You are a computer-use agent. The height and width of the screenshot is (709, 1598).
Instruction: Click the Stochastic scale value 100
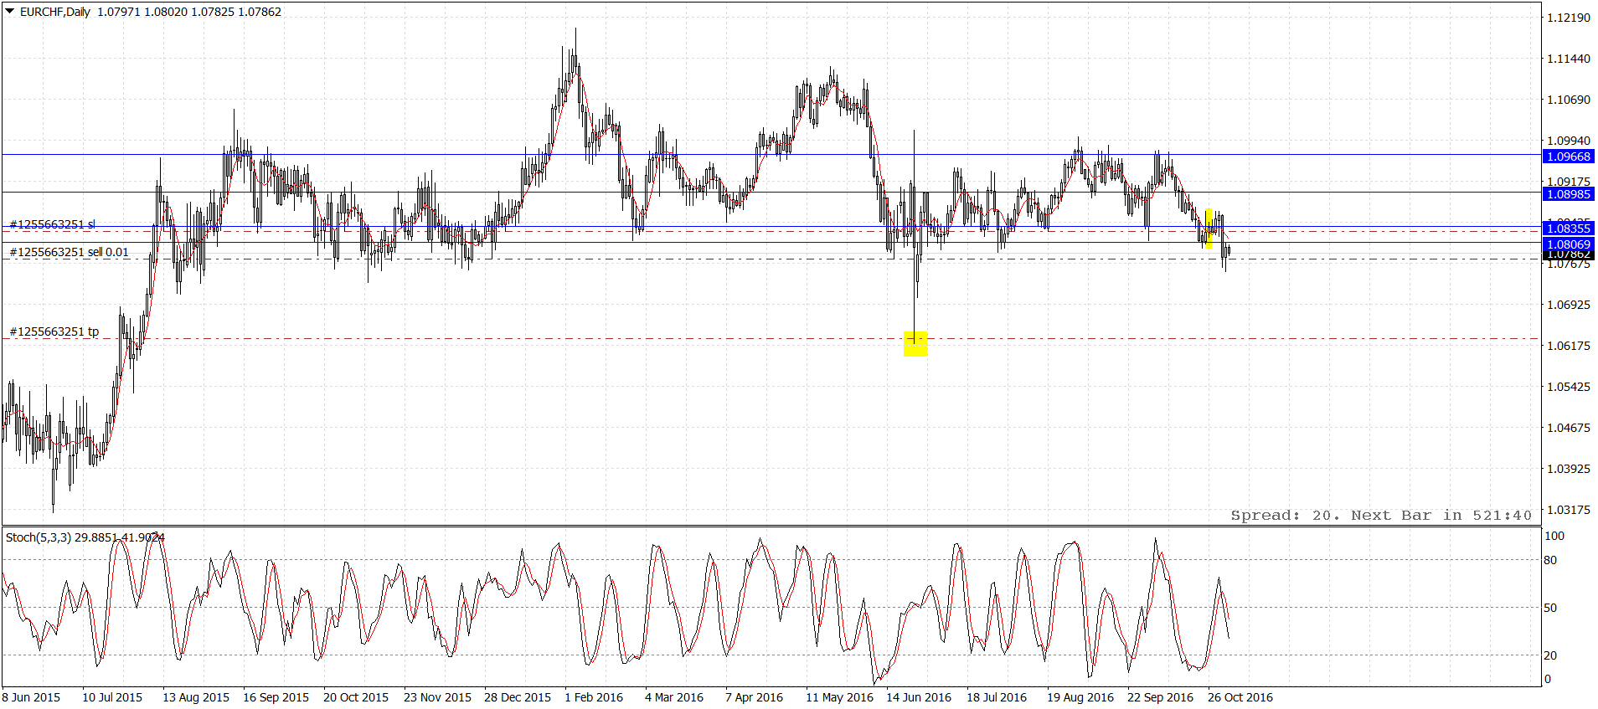click(1554, 536)
